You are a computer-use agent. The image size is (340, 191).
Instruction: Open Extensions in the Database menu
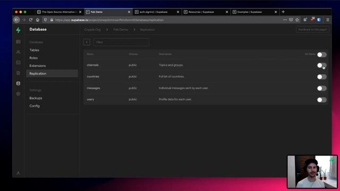(x=38, y=66)
